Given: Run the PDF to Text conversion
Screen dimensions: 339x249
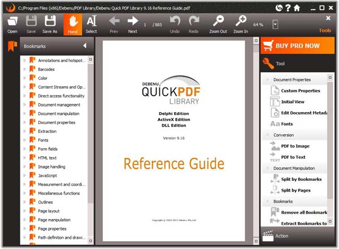Looking at the screenshot, I should click(288, 157).
